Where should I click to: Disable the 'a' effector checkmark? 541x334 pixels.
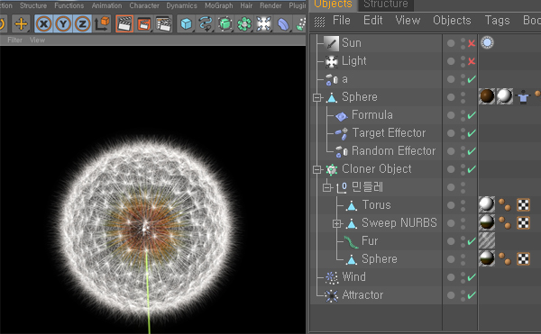pyautogui.click(x=472, y=79)
